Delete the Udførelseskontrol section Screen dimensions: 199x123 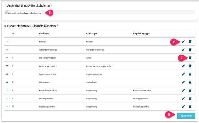pos(190,106)
